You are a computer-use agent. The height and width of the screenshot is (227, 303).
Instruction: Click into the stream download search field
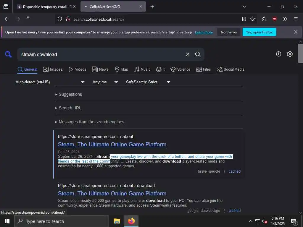(x=101, y=54)
